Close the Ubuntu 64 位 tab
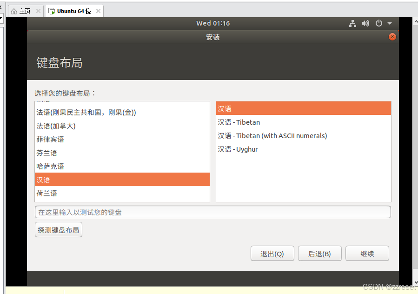 pyautogui.click(x=99, y=11)
